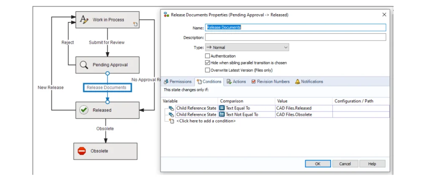Image resolution: width=428 pixels, height=191 pixels.
Task: Click the green check Released state icon
Action: tap(84, 110)
